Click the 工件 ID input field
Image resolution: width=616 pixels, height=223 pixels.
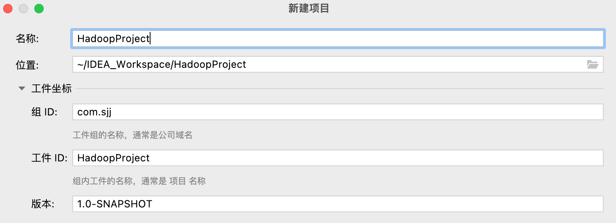pos(338,158)
